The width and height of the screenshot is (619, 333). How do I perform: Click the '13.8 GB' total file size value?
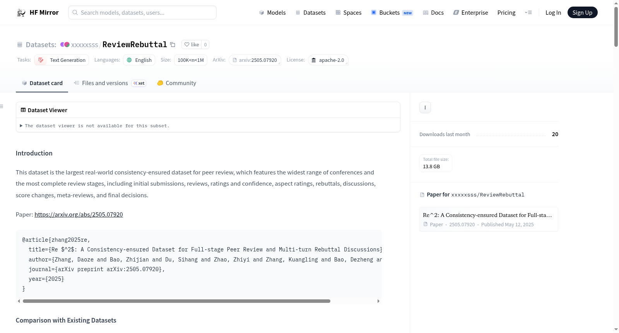tap(431, 167)
